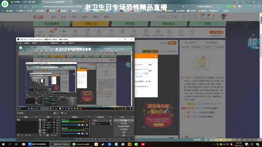Expand 分类 dropdown in Douyu navigation
This screenshot has height=147, width=262.
[x=74, y=17]
